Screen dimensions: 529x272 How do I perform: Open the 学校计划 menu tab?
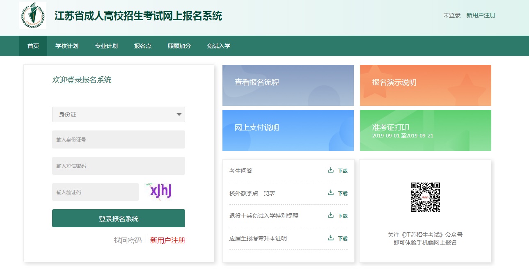[67, 46]
